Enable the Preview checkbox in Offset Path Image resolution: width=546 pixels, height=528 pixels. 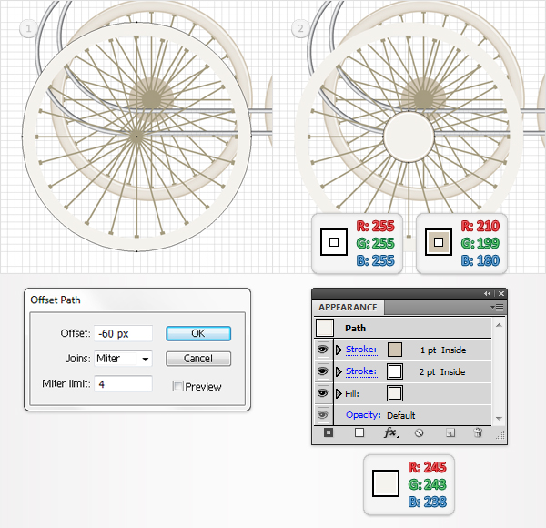point(177,386)
